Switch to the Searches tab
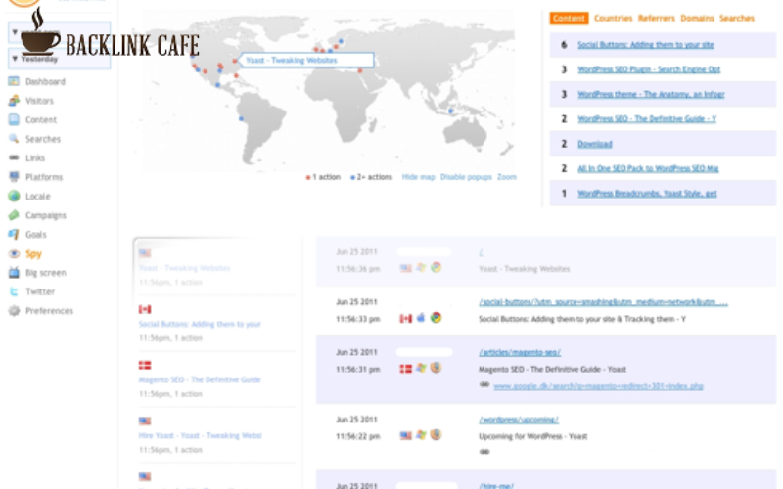 [x=737, y=18]
